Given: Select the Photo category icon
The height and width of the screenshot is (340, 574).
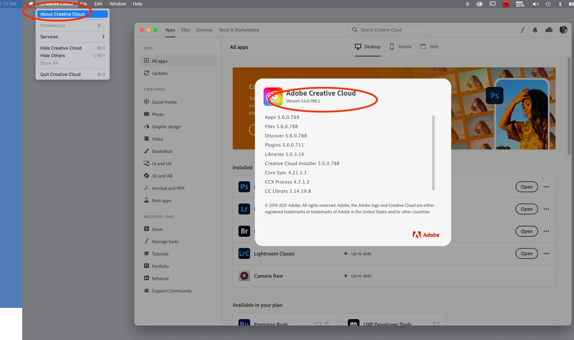Looking at the screenshot, I should [146, 114].
